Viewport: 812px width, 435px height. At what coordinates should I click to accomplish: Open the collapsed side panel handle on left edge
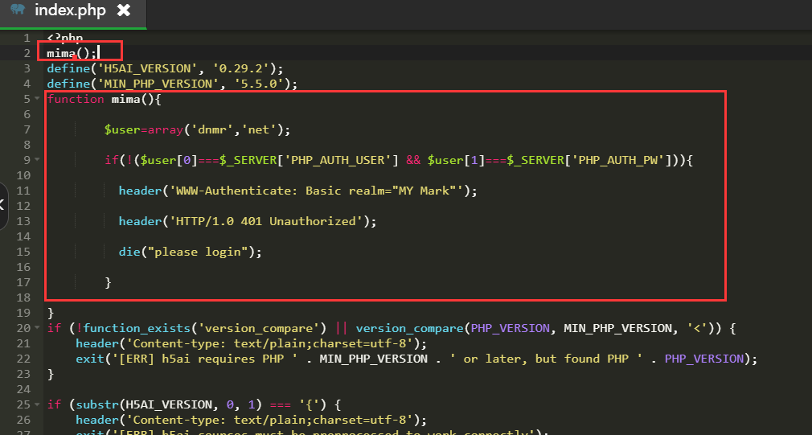(x=3, y=205)
